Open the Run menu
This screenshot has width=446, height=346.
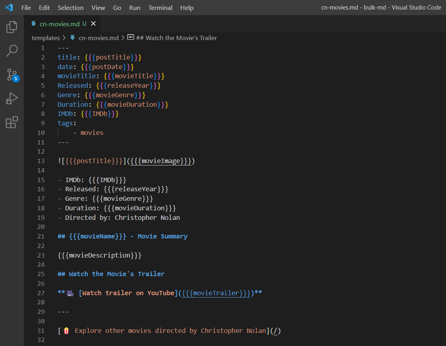pyautogui.click(x=135, y=8)
